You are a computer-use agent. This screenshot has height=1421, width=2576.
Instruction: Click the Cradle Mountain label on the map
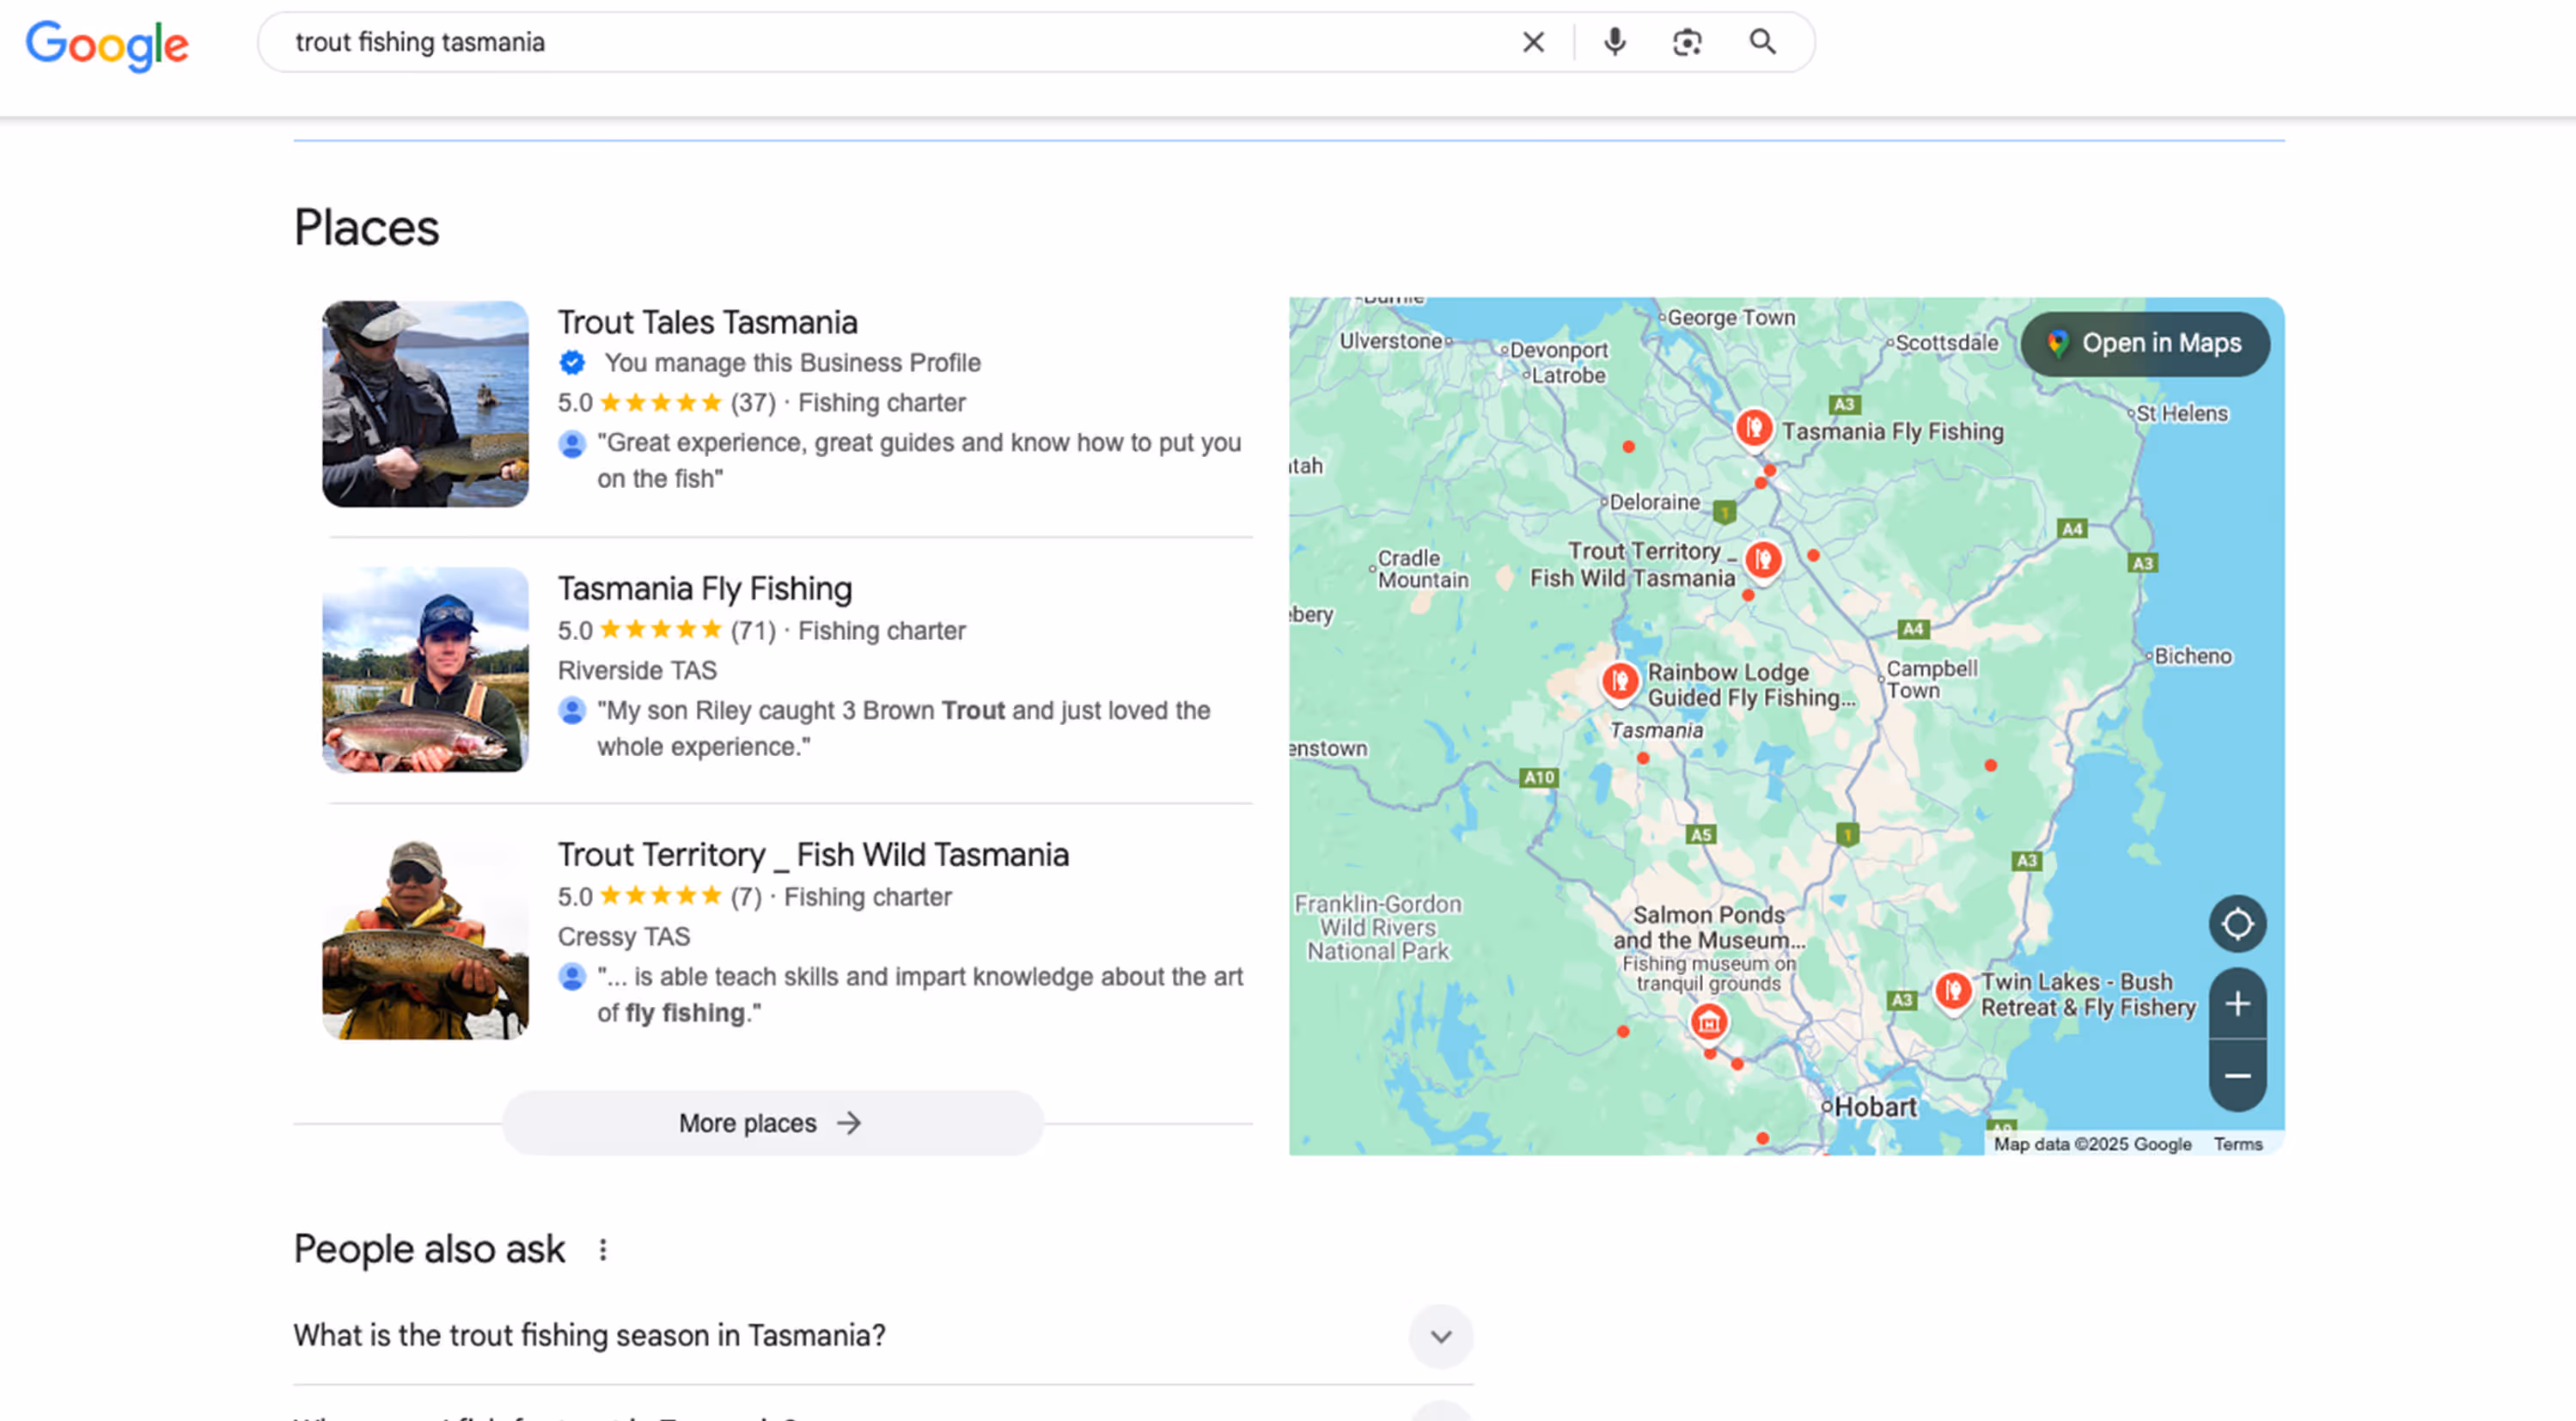[1422, 569]
